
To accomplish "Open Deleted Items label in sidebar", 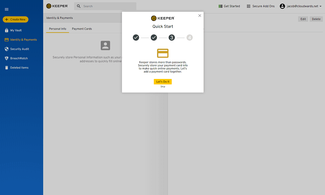I will pyautogui.click(x=19, y=68).
